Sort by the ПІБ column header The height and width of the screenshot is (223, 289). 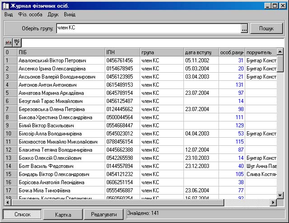click(x=61, y=52)
